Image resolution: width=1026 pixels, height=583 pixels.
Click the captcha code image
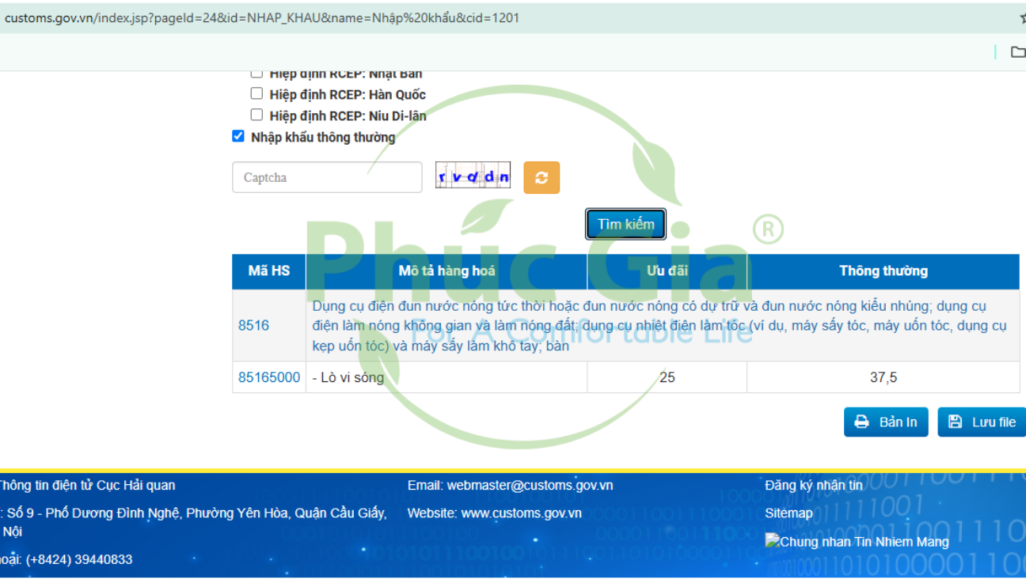coord(473,176)
